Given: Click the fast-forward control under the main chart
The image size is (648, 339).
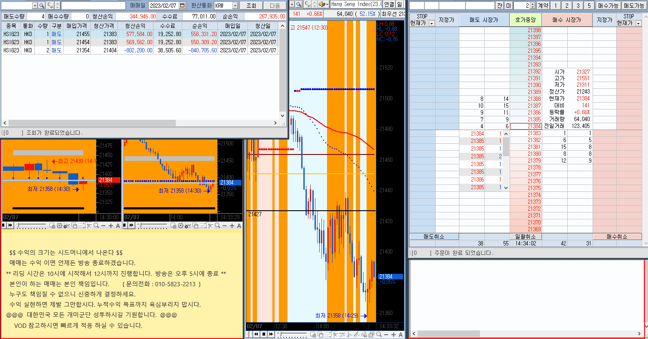Looking at the screenshot, I should pos(271,334).
